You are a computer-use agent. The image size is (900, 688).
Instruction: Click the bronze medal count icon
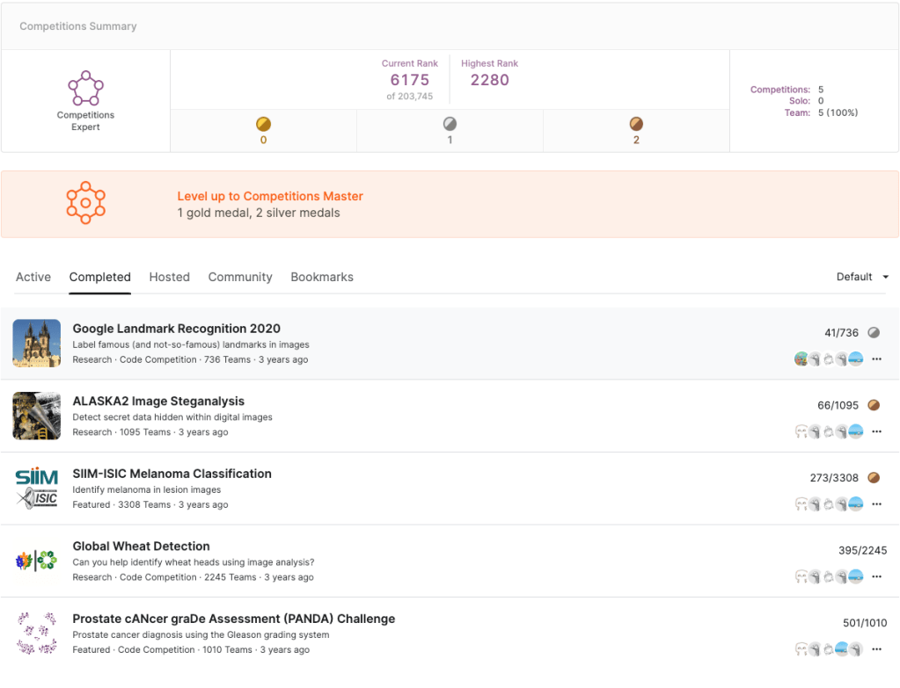[x=636, y=124]
